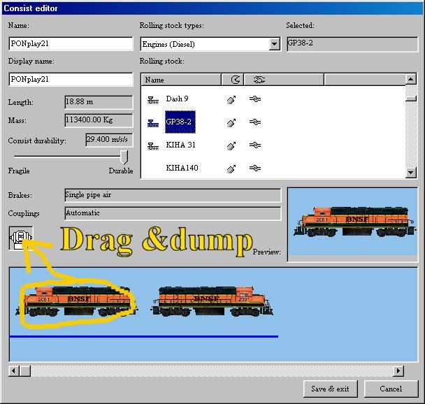Select KIHA140 in rolling stock list
This screenshot has height=404, width=425.
click(182, 168)
